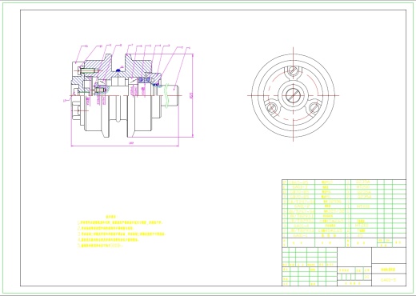416x296 pixels.
Task: Click the yellow technical requirements notes block
Action: tap(122, 231)
